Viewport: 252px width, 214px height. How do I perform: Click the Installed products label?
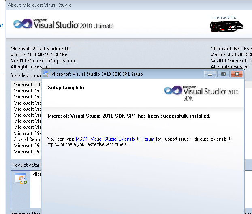pyautogui.click(x=25, y=75)
